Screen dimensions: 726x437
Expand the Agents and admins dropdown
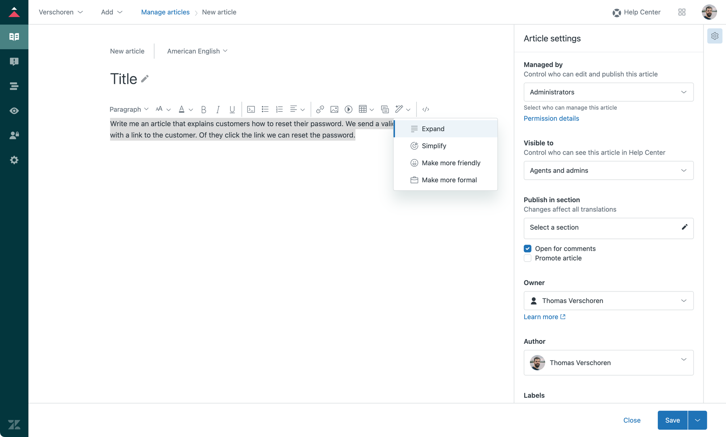point(608,171)
